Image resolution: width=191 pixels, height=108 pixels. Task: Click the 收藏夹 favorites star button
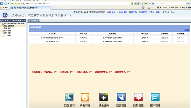4,8
